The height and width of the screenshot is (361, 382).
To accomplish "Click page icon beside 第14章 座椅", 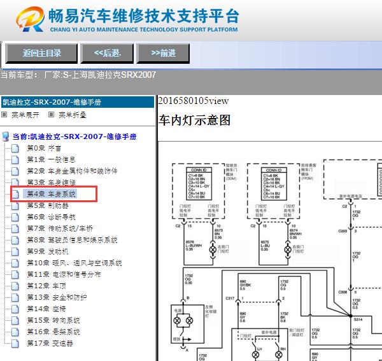I will click(x=15, y=309).
